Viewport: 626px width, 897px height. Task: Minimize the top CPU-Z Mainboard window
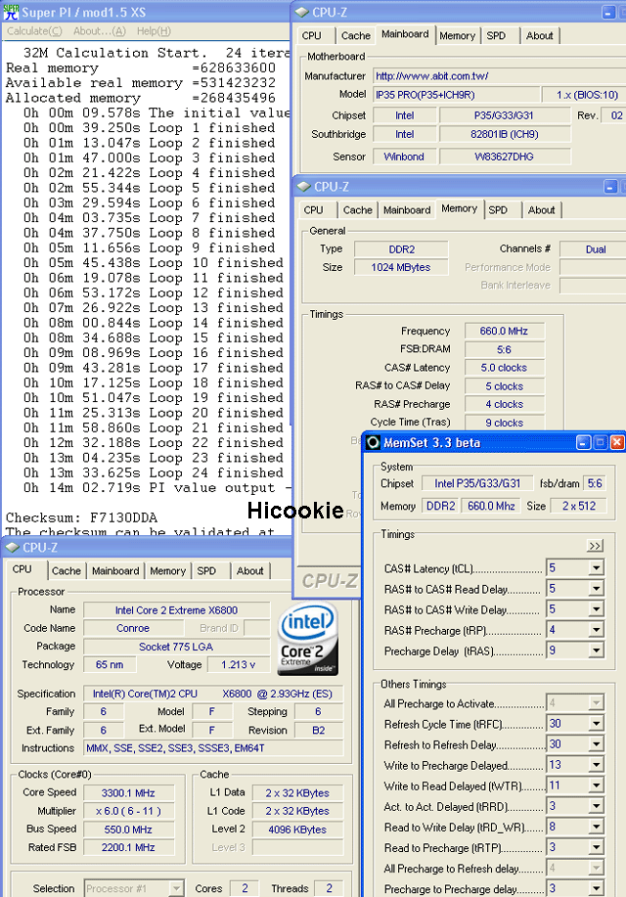pos(609,12)
